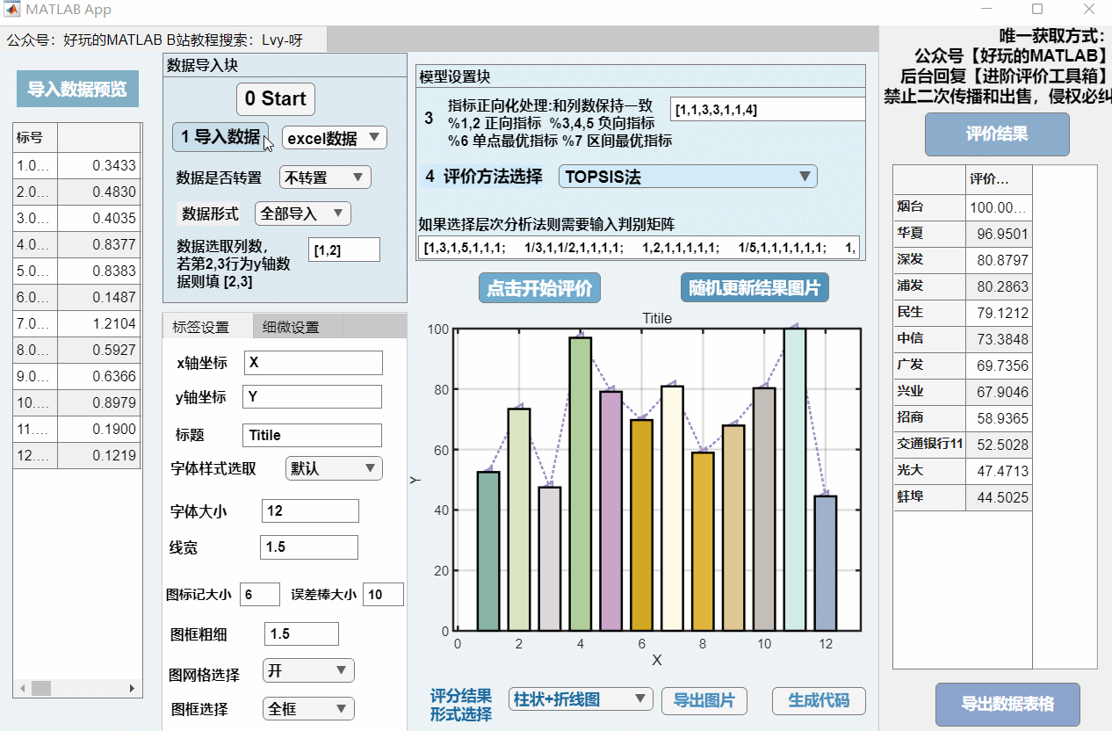Maximize the MATLAB App window
The width and height of the screenshot is (1112, 731).
click(x=1037, y=10)
